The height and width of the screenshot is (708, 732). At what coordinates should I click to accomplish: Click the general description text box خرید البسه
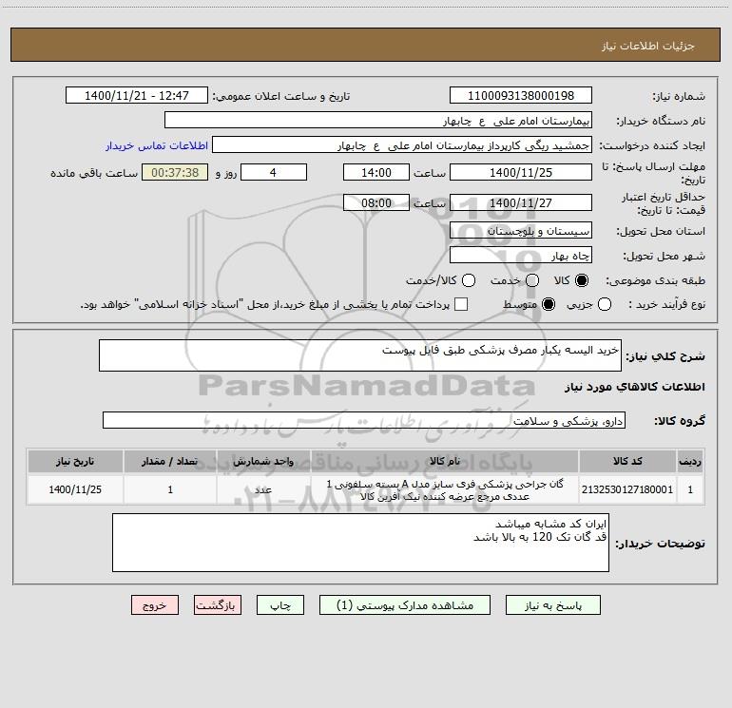click(360, 355)
